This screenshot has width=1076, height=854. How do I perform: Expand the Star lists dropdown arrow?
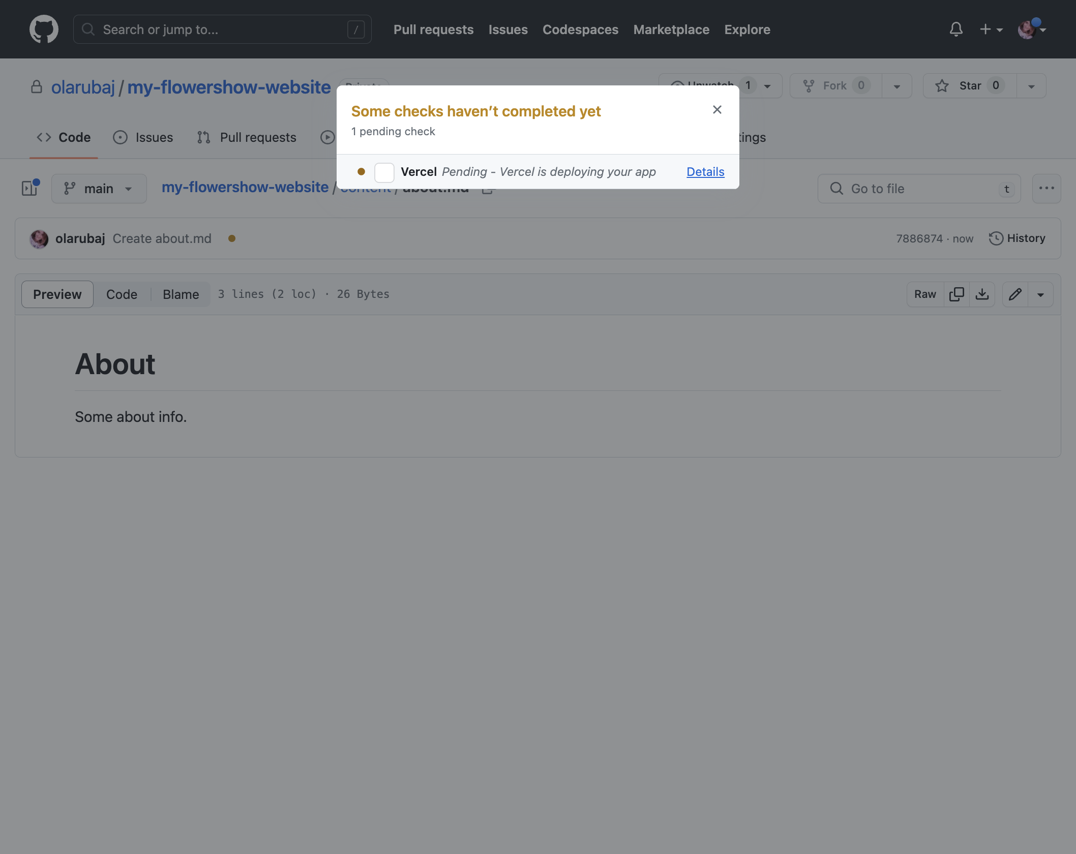(x=1031, y=86)
